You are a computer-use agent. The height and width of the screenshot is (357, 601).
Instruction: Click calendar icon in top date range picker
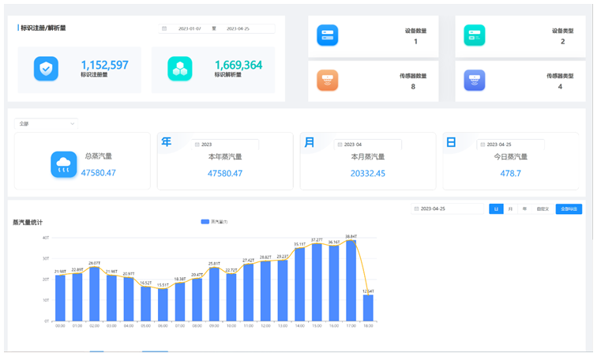click(x=164, y=28)
